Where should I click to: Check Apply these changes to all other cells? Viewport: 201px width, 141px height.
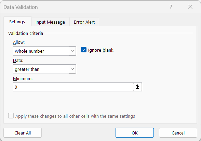[11, 116]
